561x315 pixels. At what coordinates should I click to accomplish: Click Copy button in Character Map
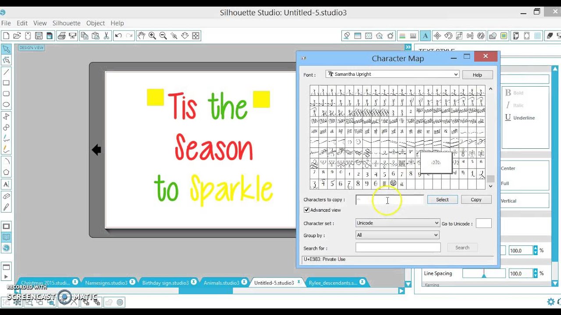click(x=476, y=199)
